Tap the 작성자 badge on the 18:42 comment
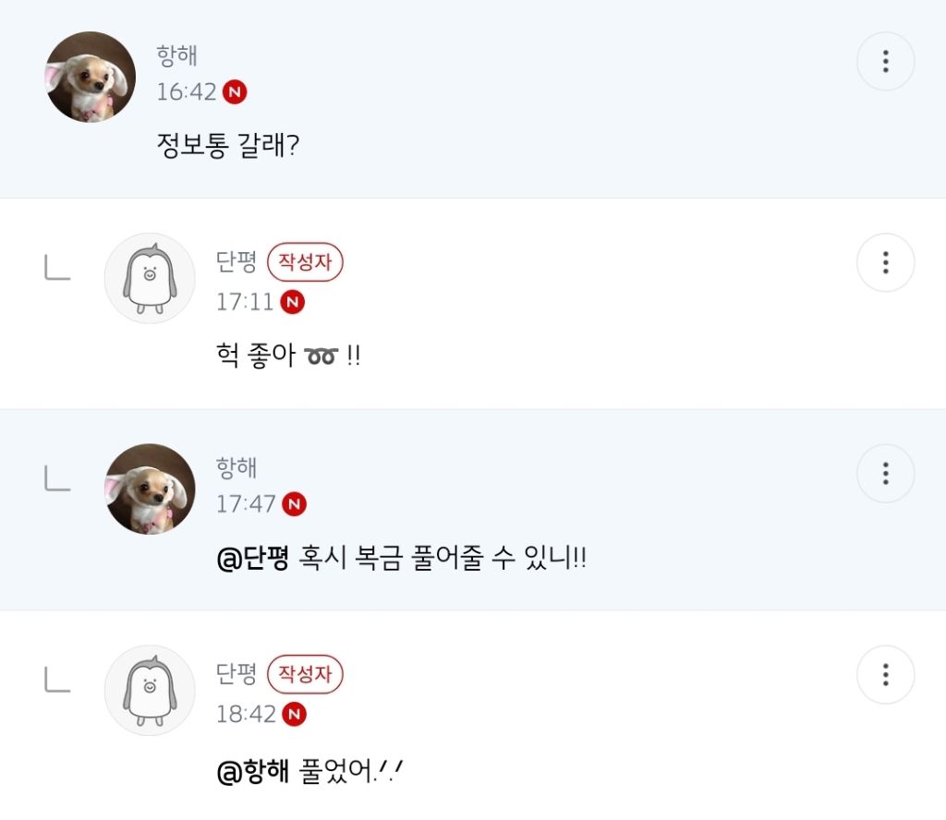Screen dimensions: 946x820 pyautogui.click(x=305, y=675)
